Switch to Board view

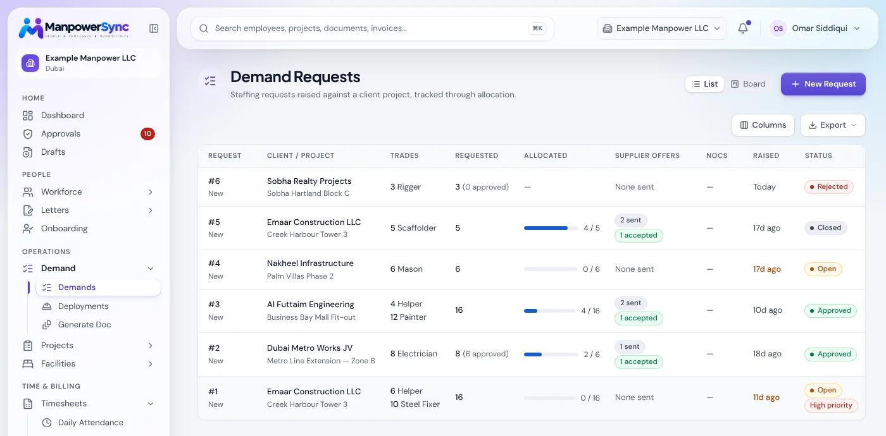748,84
